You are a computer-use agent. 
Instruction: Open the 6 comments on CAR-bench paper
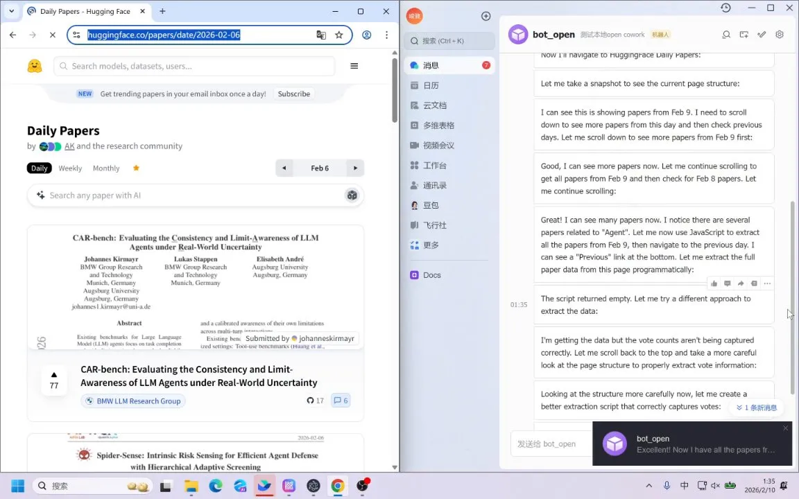(341, 401)
